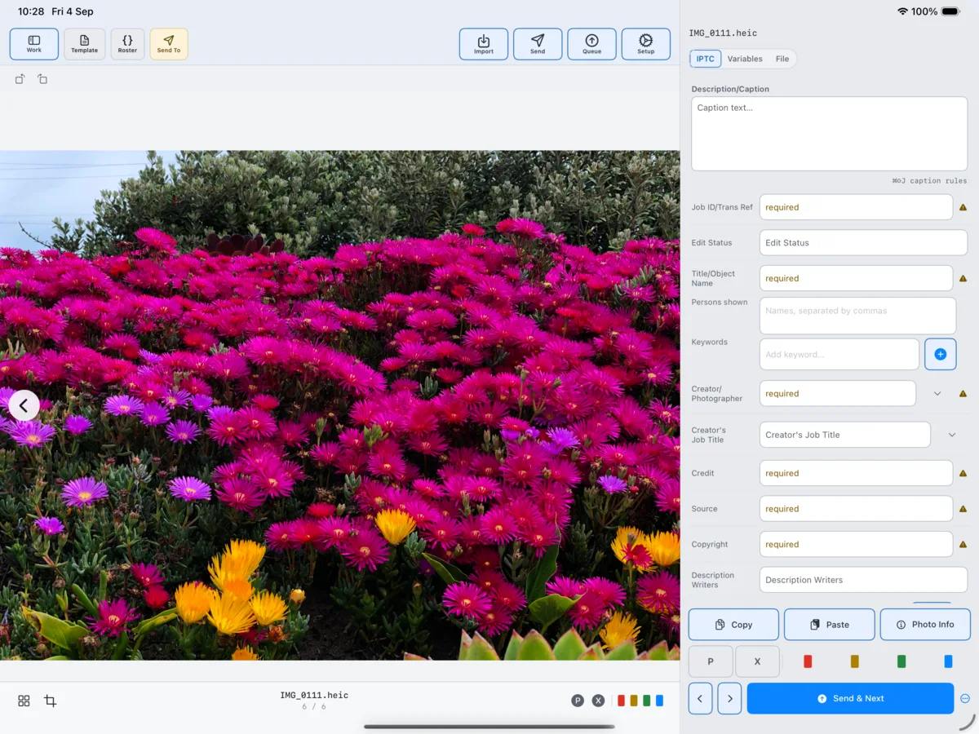
Task: Click warning icon beside Job ID field
Action: [x=963, y=207]
